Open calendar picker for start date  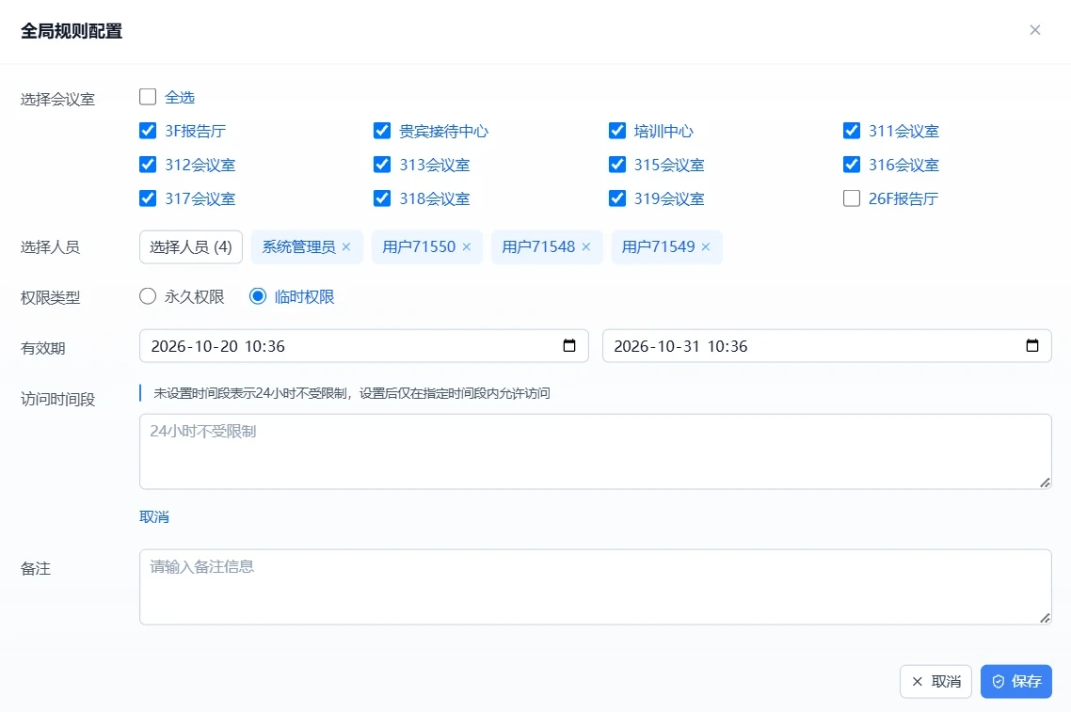click(569, 345)
